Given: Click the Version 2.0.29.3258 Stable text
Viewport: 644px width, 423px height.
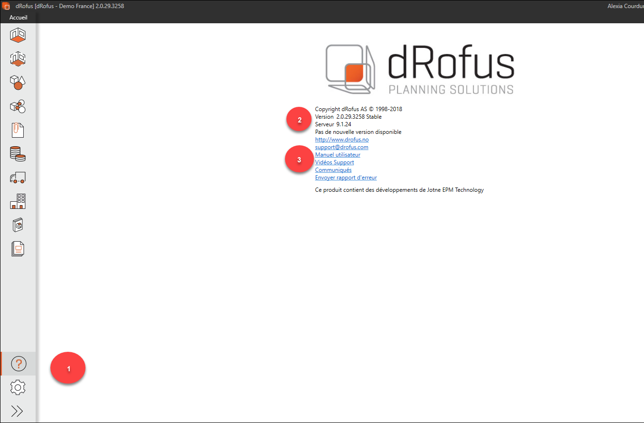Looking at the screenshot, I should (x=348, y=117).
